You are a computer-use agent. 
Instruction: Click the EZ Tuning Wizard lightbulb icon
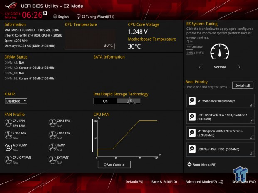click(x=79, y=17)
